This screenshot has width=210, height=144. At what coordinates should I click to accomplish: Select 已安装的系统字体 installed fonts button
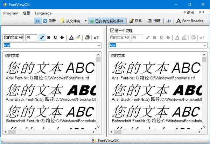pyautogui.click(x=107, y=21)
